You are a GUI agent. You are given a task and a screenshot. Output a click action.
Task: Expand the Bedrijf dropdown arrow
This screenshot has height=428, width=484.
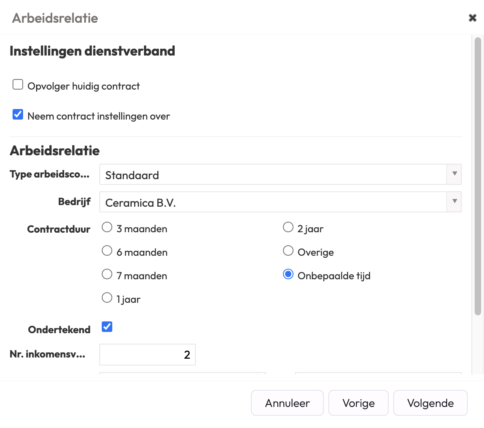click(454, 201)
